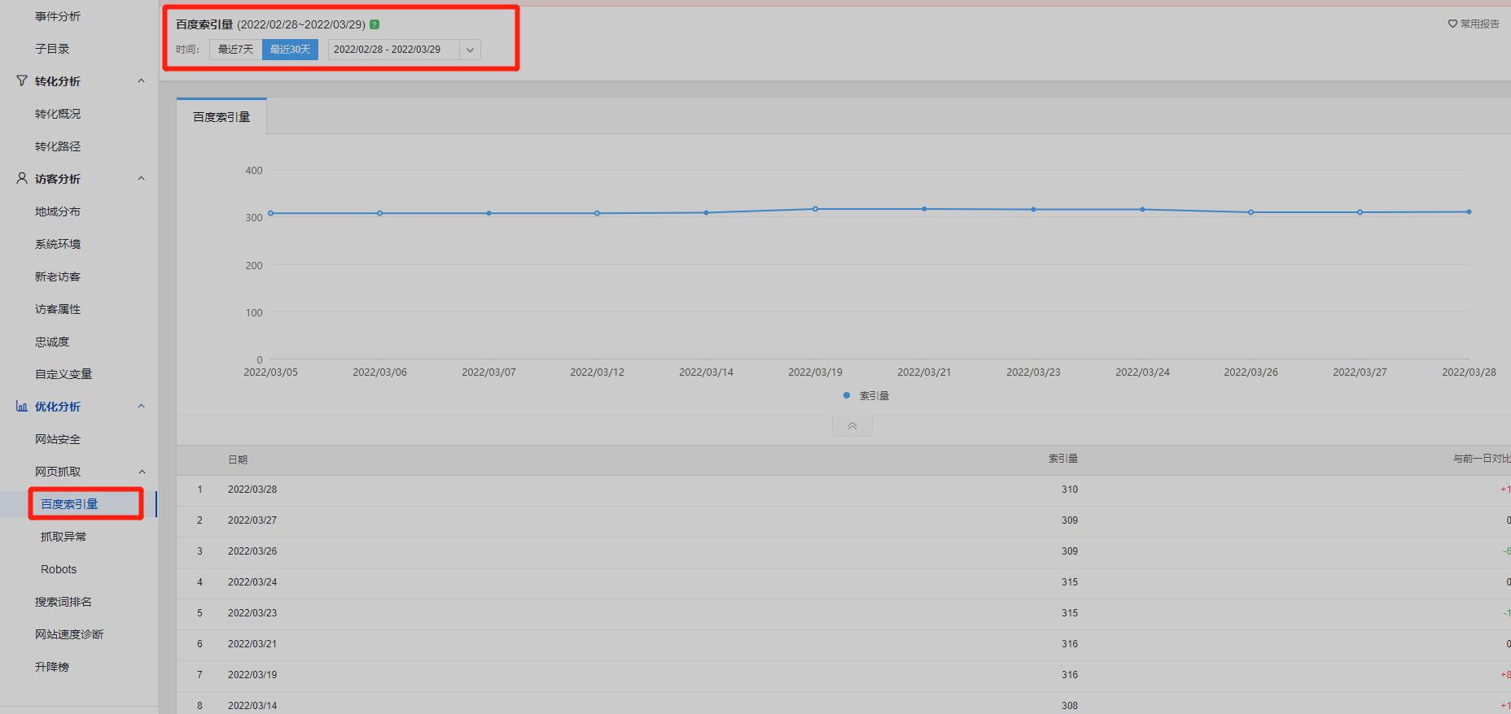Image resolution: width=1511 pixels, height=714 pixels.
Task: Collapse the 访客分析 section chevron
Action: 141,178
